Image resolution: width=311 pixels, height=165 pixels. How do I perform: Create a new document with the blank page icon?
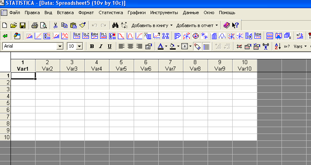coord(4,25)
